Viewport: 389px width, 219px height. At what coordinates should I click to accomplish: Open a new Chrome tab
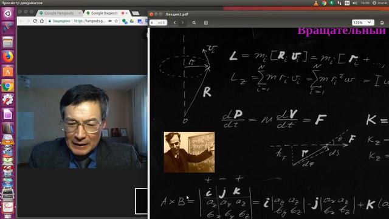136,13
